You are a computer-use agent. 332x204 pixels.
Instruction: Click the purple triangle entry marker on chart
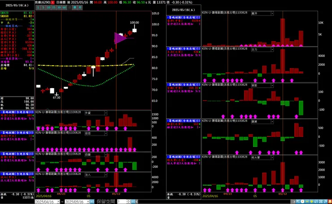click(120, 38)
